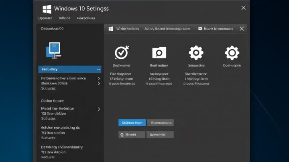
Task: Click the blue Sktutust lkon button
Action: (132, 123)
